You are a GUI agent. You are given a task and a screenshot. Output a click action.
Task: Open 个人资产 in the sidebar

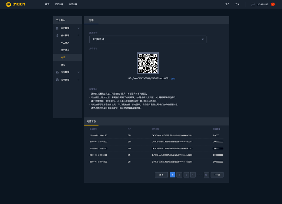[x=65, y=43]
